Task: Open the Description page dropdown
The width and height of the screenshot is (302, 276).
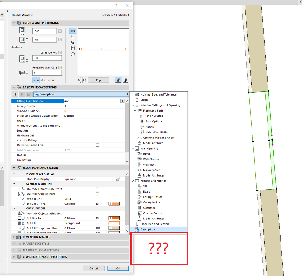Action: (81, 94)
